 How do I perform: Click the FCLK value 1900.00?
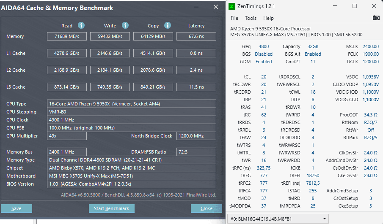click(371, 54)
